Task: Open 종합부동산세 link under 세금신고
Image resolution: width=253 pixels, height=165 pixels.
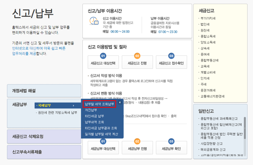Action: [x=210, y=60]
